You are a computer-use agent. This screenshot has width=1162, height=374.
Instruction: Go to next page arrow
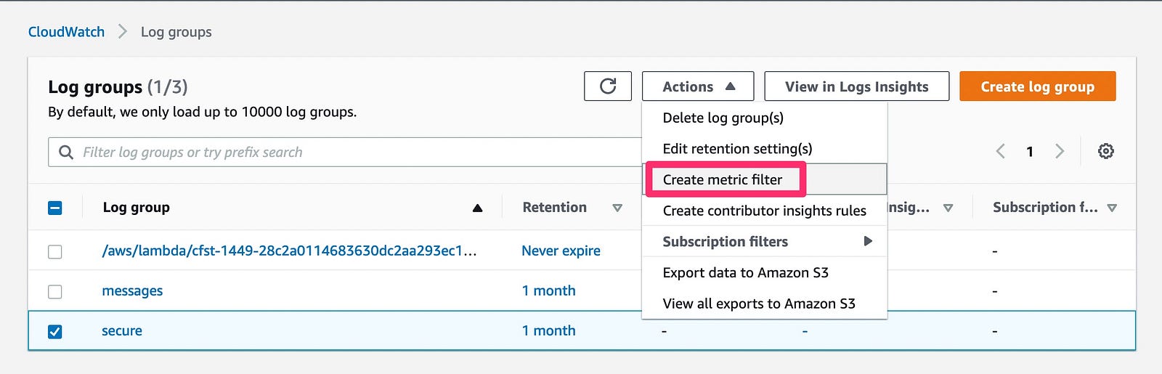(x=1060, y=151)
